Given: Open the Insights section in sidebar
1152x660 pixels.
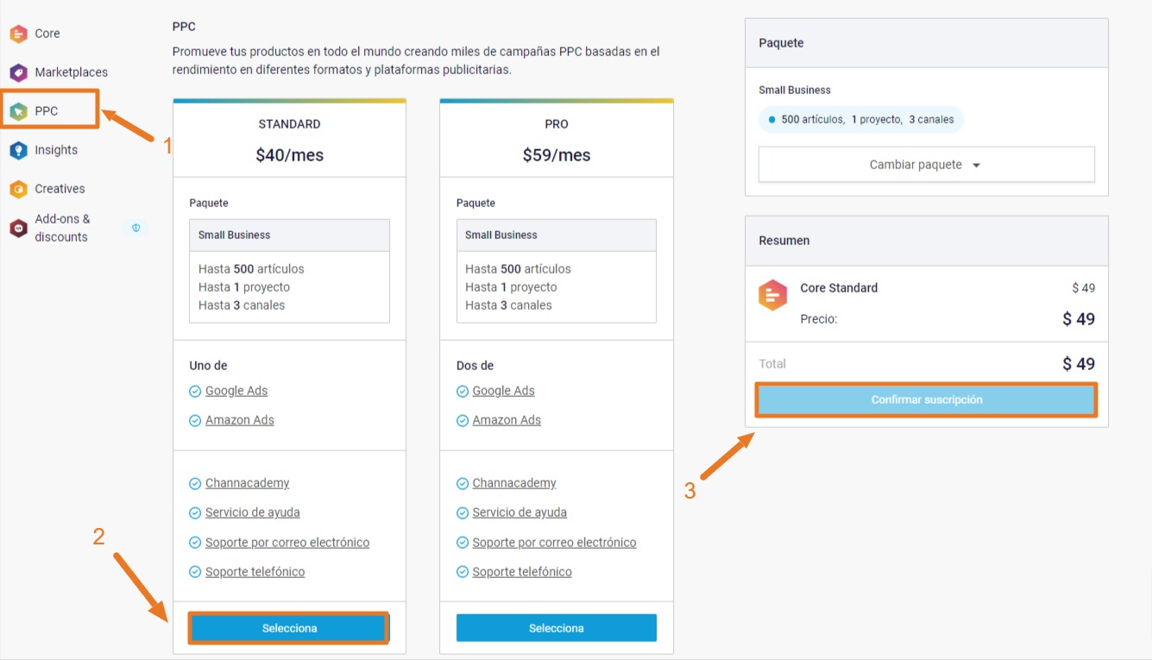Looking at the screenshot, I should [x=56, y=150].
